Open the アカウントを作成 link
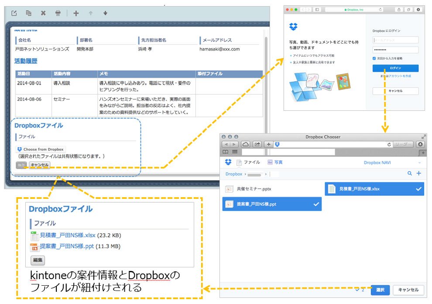This screenshot has width=432, height=304. pyautogui.click(x=400, y=76)
